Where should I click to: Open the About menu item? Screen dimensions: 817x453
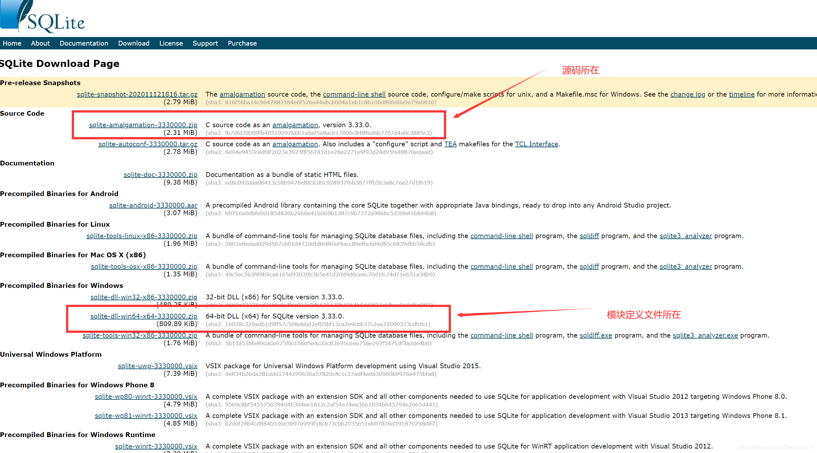[40, 43]
